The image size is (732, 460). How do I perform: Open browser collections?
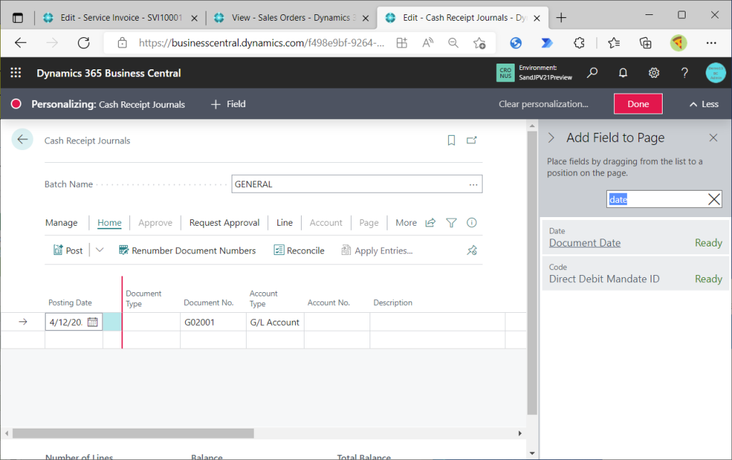646,43
